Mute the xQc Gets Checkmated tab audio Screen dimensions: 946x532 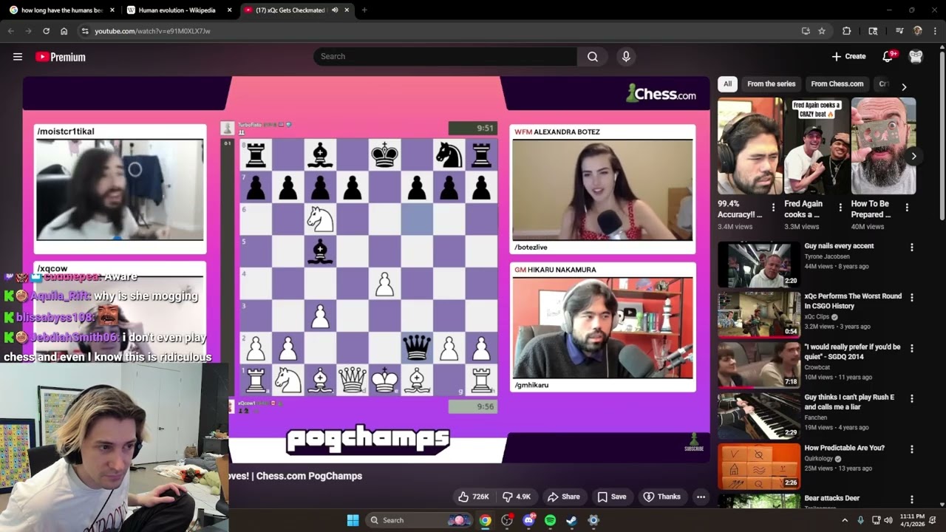click(335, 10)
